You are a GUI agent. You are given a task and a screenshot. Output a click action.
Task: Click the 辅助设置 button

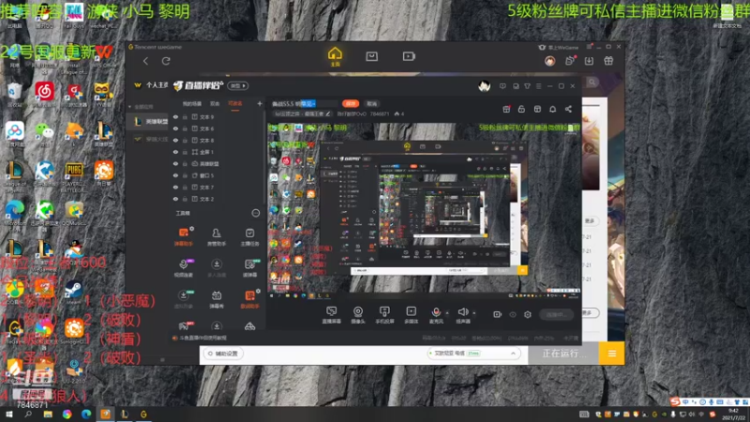coord(223,354)
